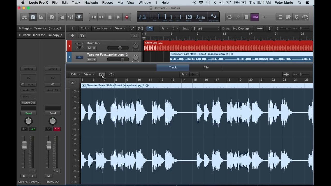The width and height of the screenshot is (331, 186).
Task: Toggle Flex icon in tracks area
Action: [140, 28]
